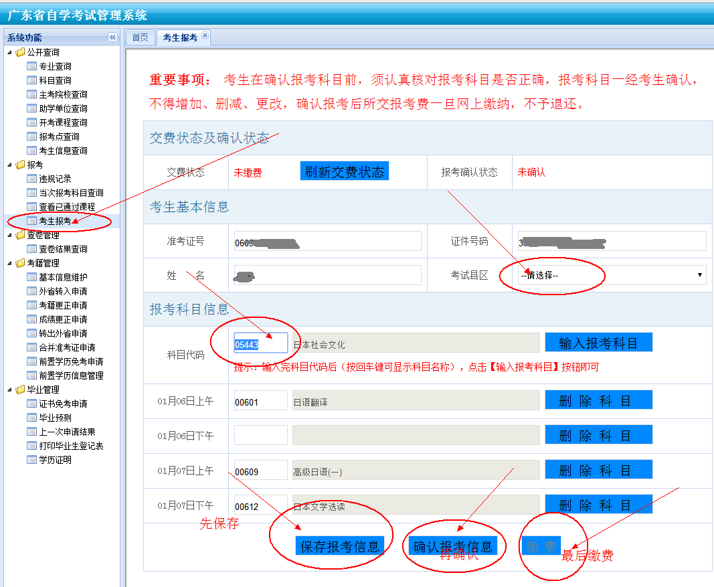Open 违规记录 page icon
Image resolution: width=714 pixels, height=587 pixels.
pyautogui.click(x=32, y=179)
